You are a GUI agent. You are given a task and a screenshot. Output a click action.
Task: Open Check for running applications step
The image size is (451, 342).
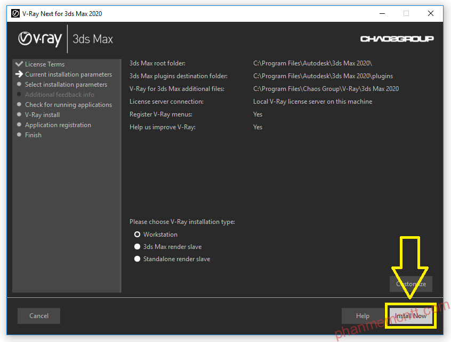[x=68, y=105]
